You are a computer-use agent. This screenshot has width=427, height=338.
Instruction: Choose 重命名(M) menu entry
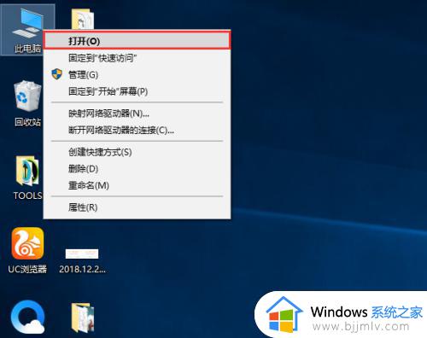click(137, 185)
